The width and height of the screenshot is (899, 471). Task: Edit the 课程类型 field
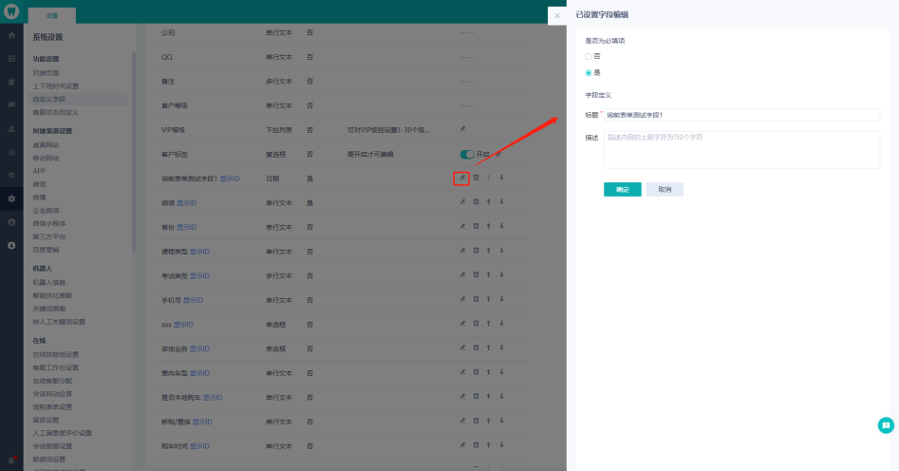pos(462,251)
